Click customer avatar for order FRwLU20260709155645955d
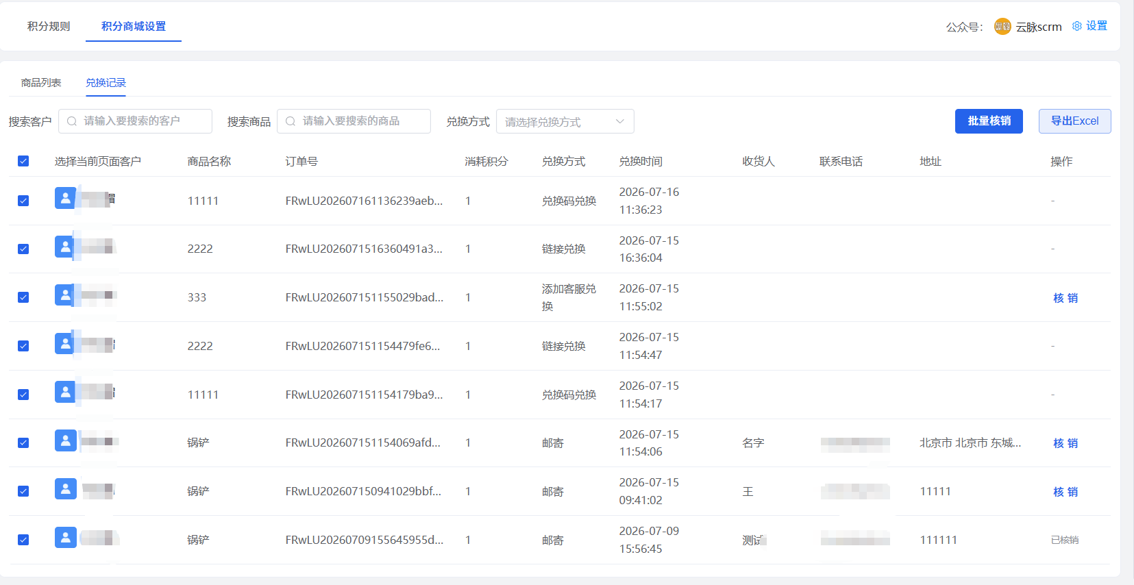 65,537
